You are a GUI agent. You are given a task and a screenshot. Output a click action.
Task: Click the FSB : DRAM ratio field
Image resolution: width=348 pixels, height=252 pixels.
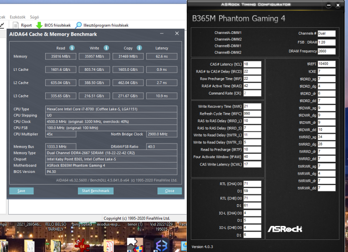[x=327, y=42]
